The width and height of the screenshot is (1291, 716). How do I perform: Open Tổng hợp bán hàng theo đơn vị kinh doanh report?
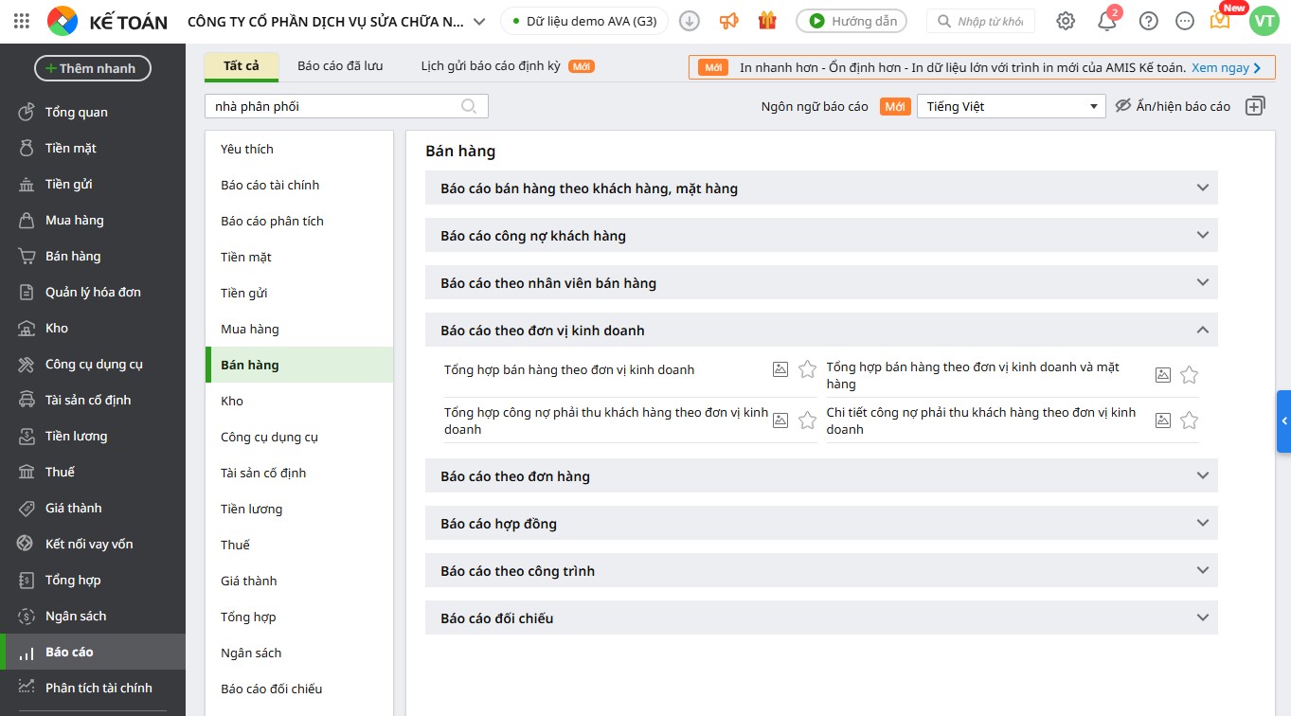[569, 369]
